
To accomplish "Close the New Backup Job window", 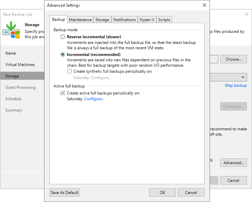I will tap(247, 14).
